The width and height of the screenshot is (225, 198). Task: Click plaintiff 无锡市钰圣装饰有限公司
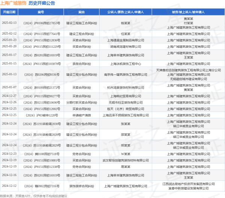pos(126,103)
